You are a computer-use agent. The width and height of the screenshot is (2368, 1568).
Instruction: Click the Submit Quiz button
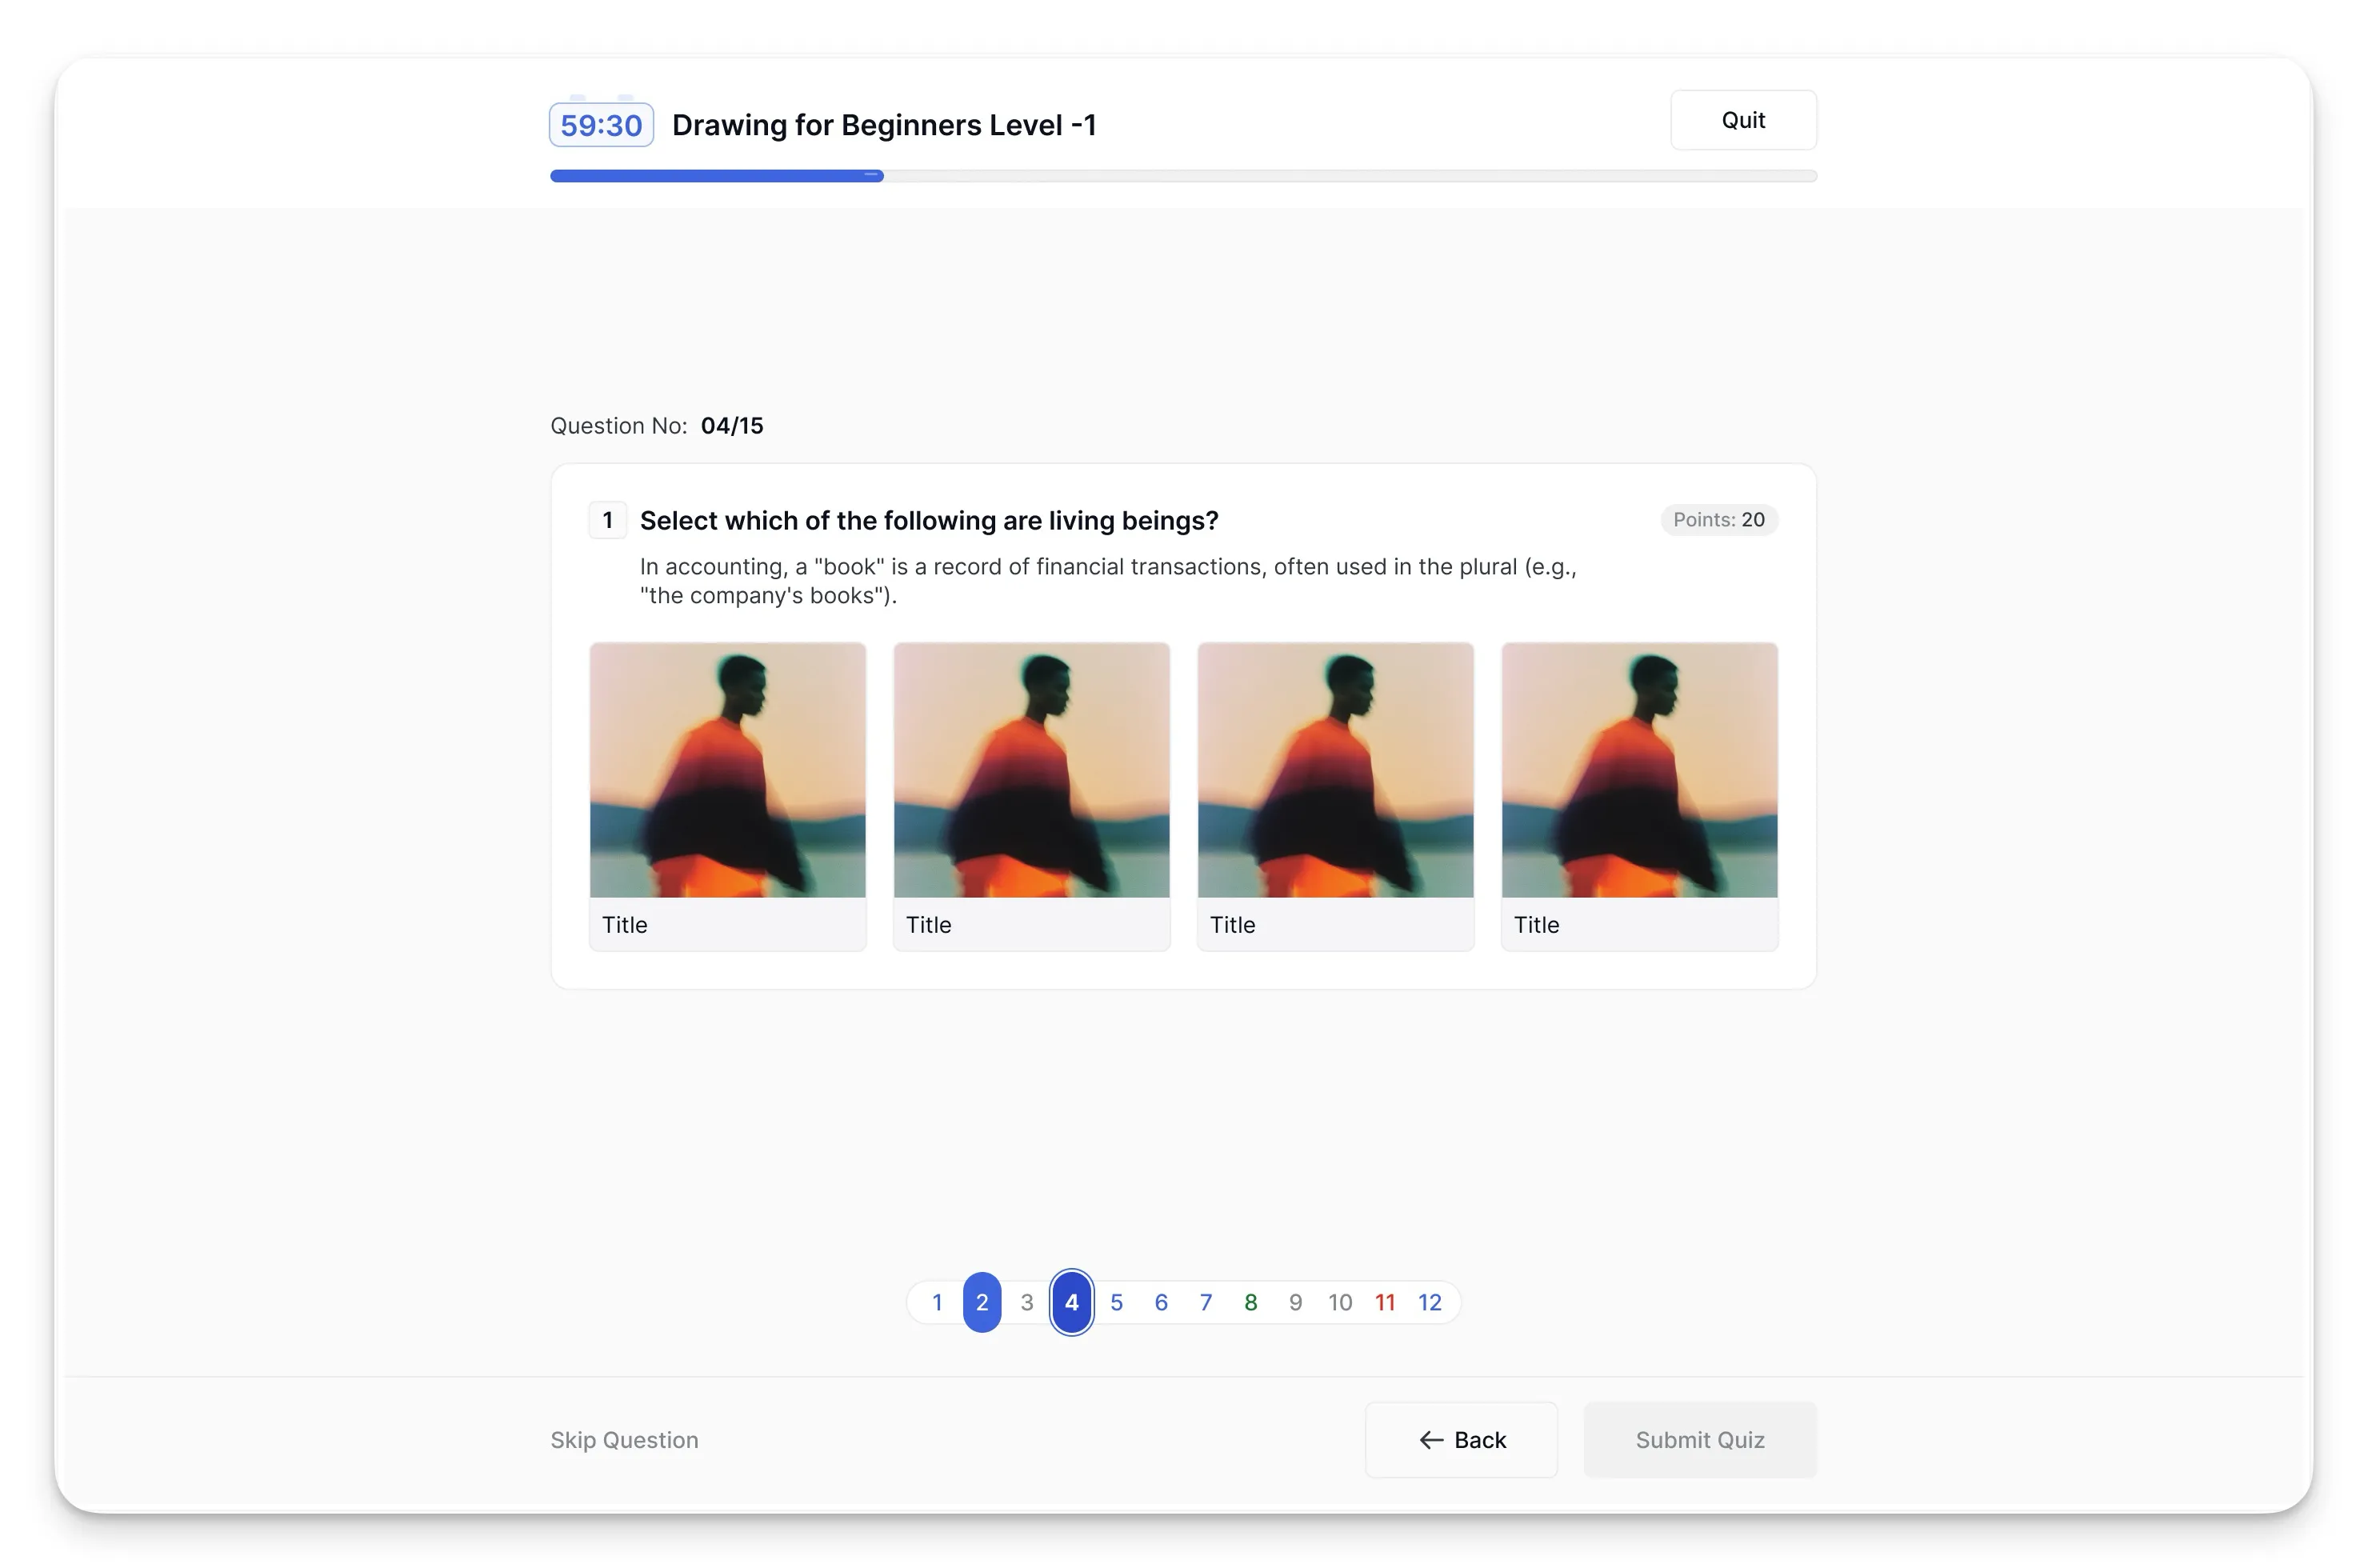(x=1700, y=1440)
